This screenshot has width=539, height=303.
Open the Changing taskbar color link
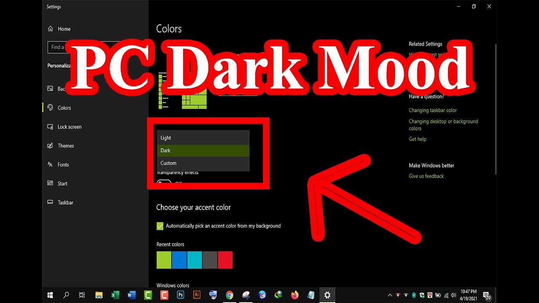pyautogui.click(x=432, y=110)
